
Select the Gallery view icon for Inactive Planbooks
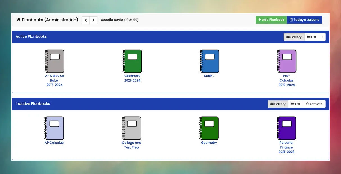click(x=272, y=104)
